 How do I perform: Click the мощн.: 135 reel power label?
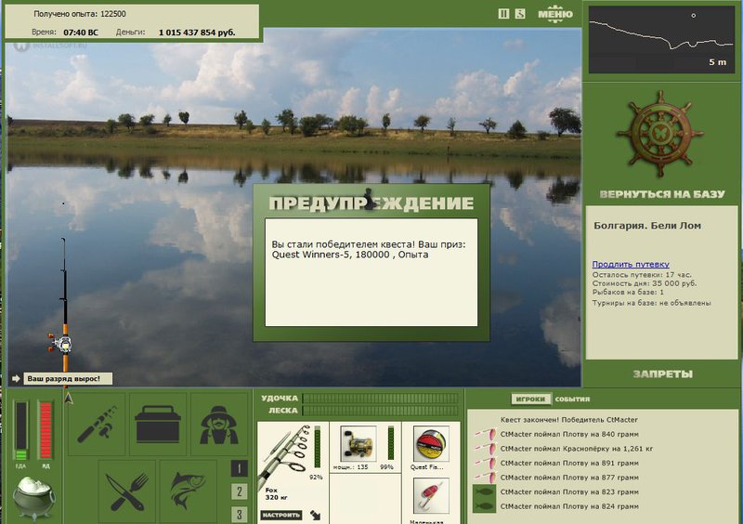point(350,466)
